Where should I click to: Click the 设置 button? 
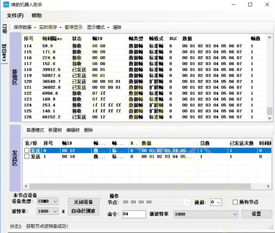[x=256, y=214]
